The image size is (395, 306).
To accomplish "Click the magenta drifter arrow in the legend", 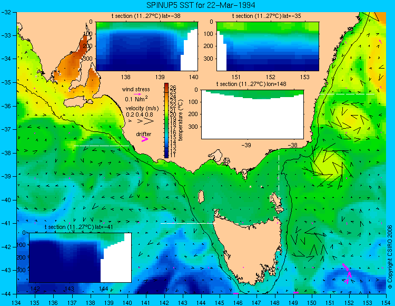I will (x=145, y=139).
